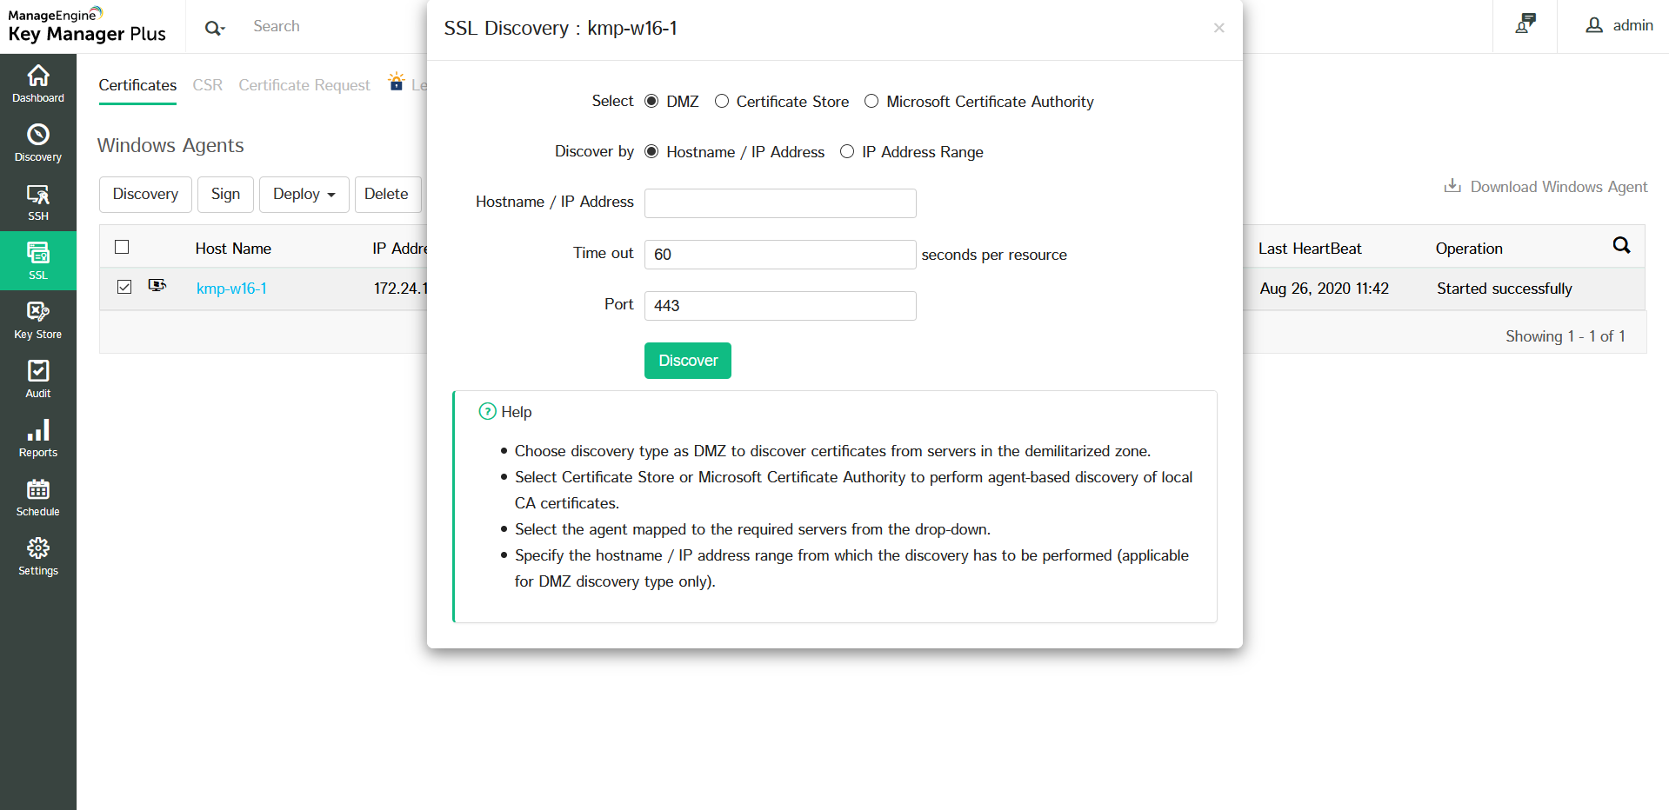The image size is (1669, 810).
Task: Choose Microsoft Certificate Authority radio option
Action: pos(871,101)
